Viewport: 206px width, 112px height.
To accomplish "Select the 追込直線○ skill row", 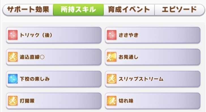I will (54, 57).
